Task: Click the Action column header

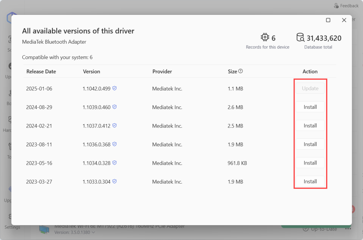Action: pyautogui.click(x=310, y=72)
